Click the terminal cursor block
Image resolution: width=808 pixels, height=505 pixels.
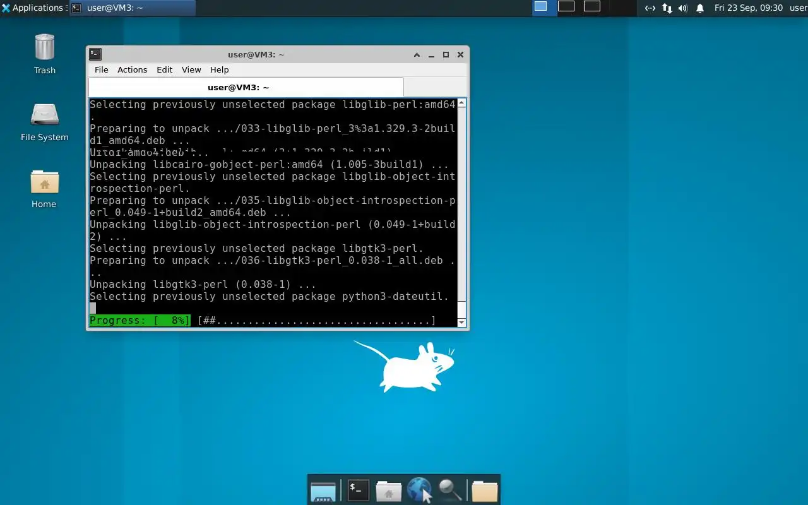93,308
